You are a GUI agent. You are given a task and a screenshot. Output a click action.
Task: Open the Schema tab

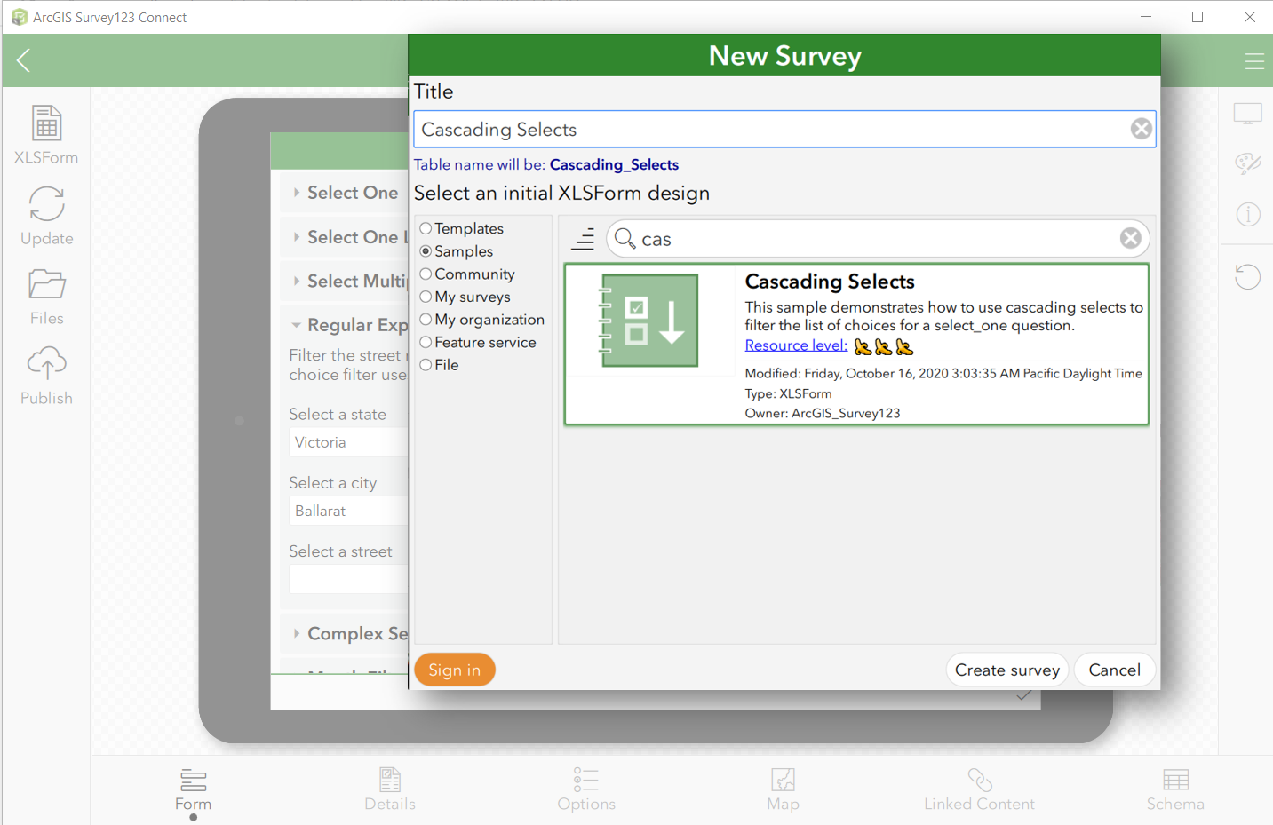(x=1175, y=790)
